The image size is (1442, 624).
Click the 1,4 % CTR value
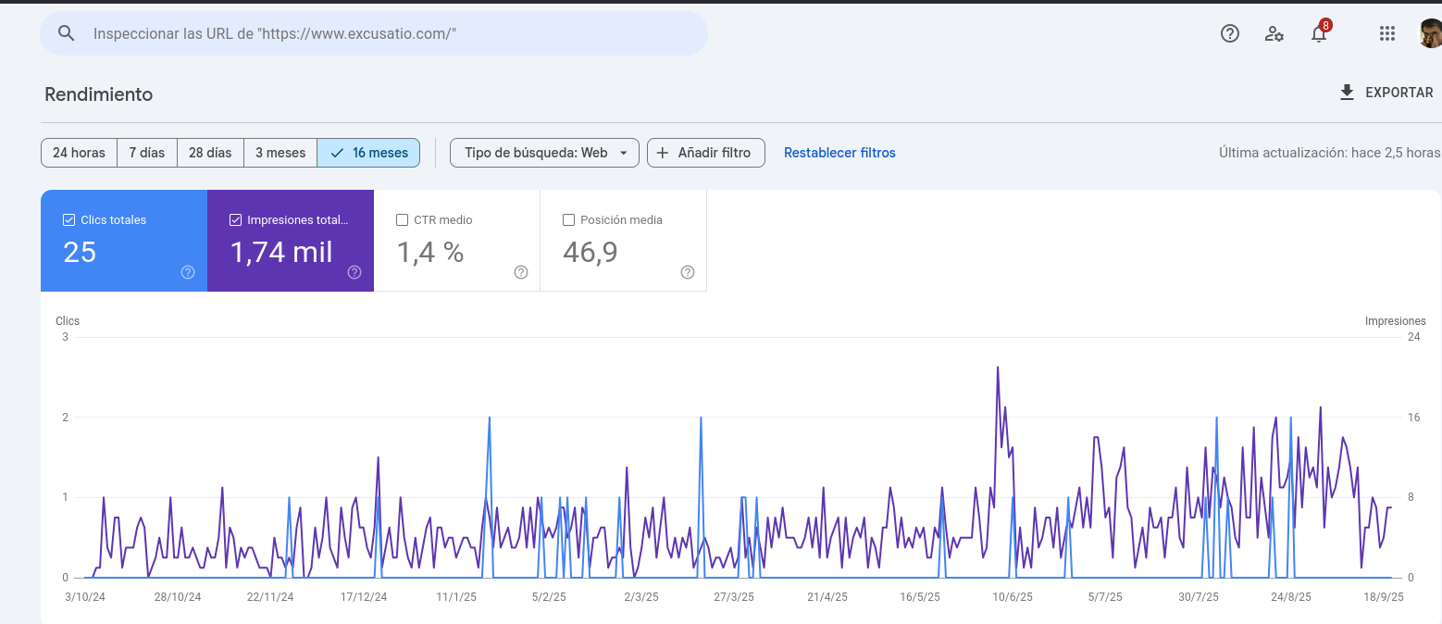click(430, 252)
